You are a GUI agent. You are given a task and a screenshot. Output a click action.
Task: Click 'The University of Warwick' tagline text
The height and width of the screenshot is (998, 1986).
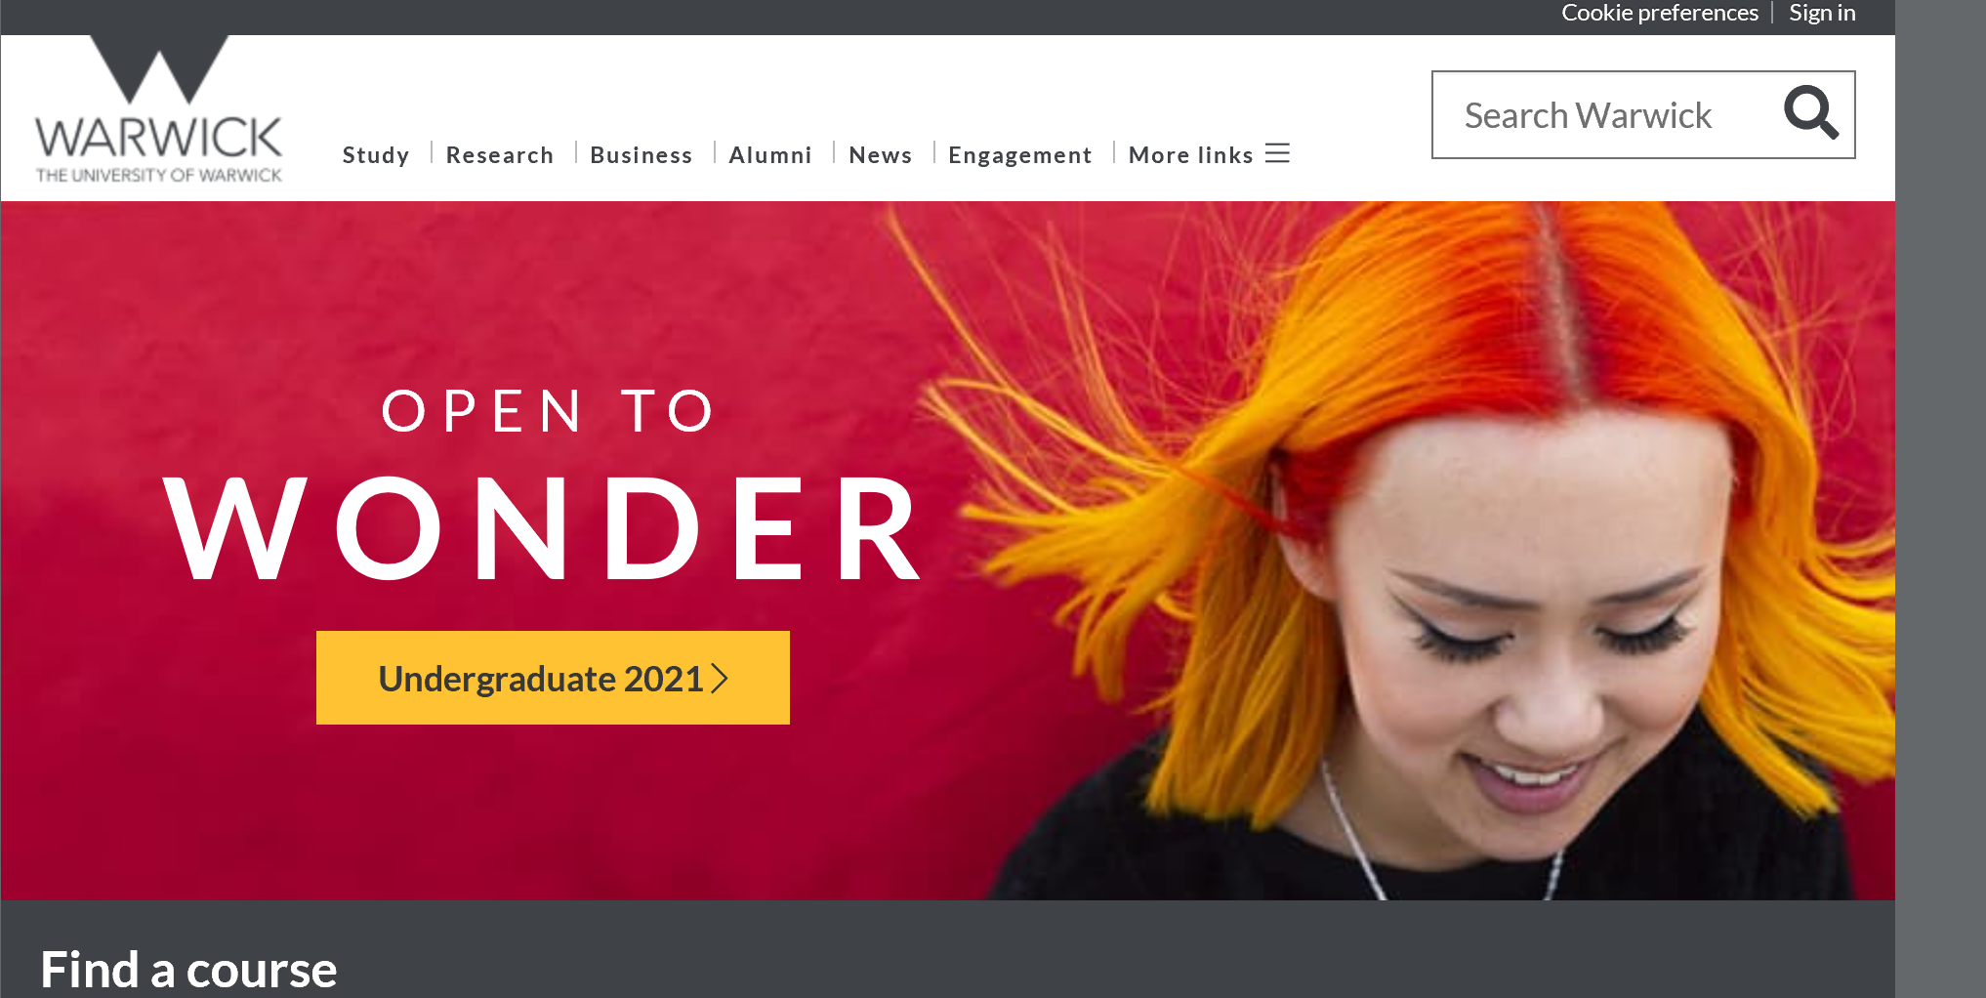point(159,175)
